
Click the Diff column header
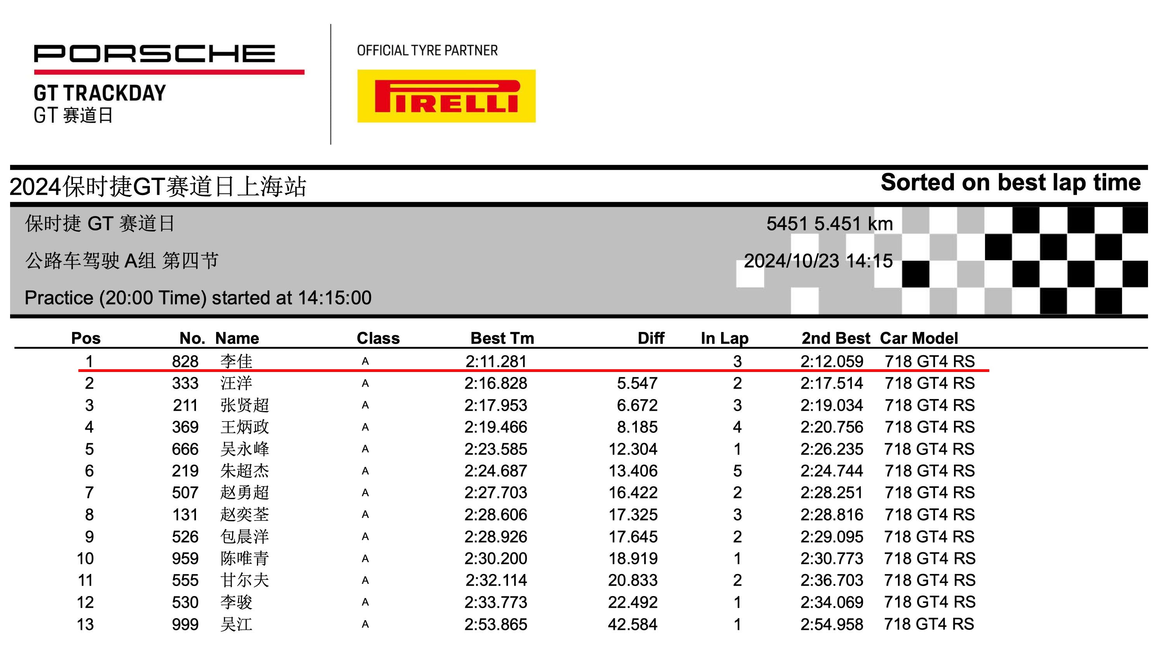pos(650,338)
